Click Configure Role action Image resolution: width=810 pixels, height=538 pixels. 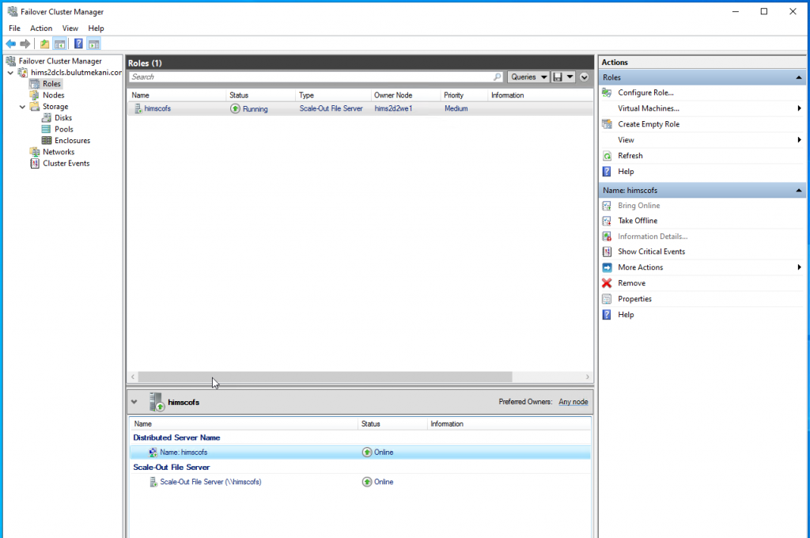coord(645,93)
